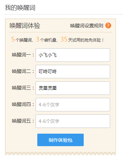123x161 pixels.
Task: Focus the 唤醒词一 field containing 小飞小飞
Action: [x=73, y=55]
